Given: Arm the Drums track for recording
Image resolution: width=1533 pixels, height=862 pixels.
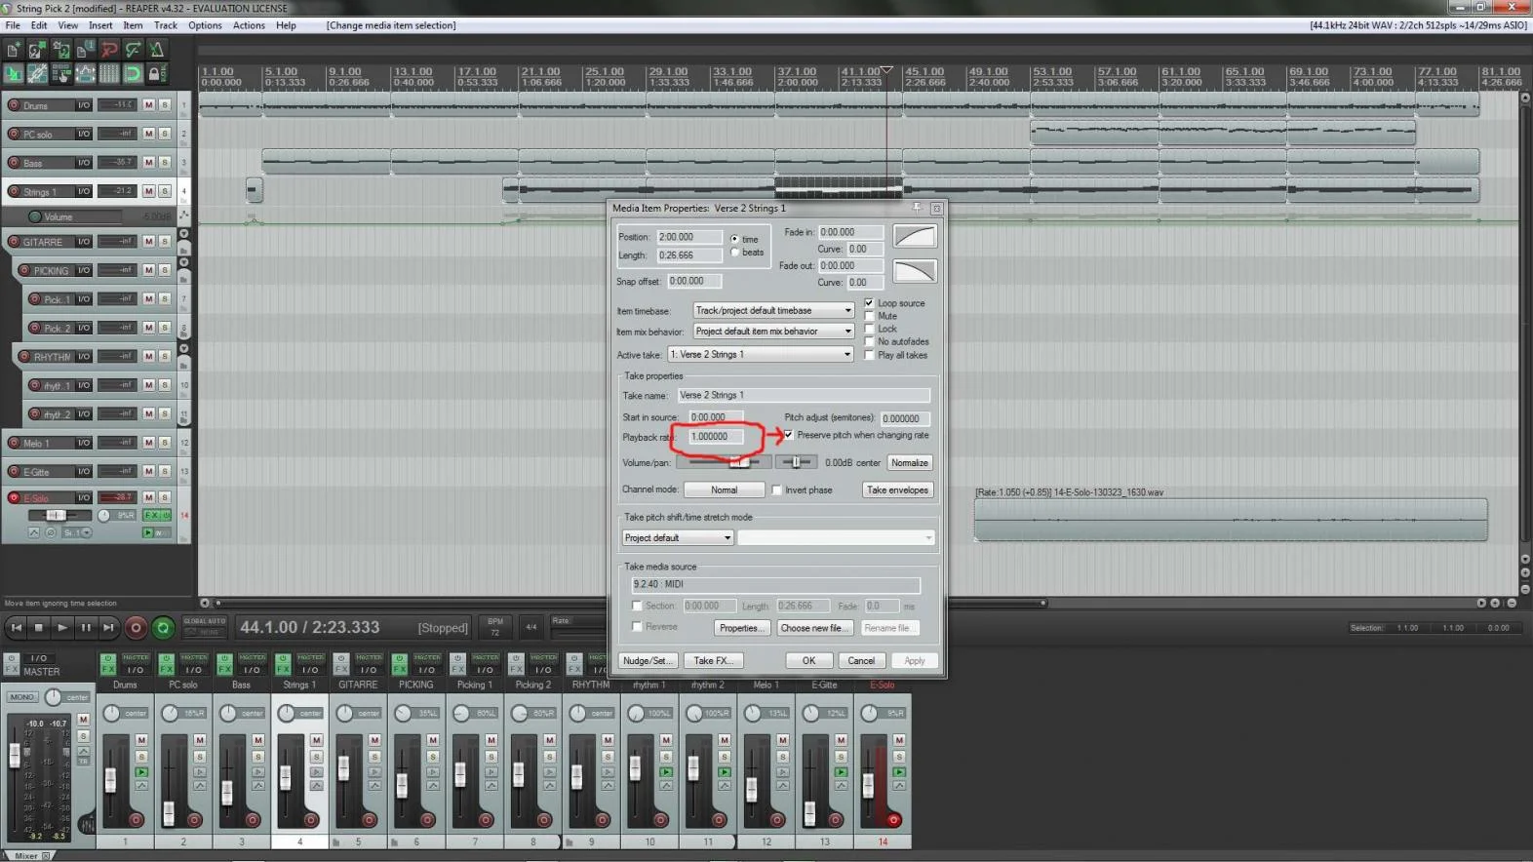Looking at the screenshot, I should click(14, 105).
